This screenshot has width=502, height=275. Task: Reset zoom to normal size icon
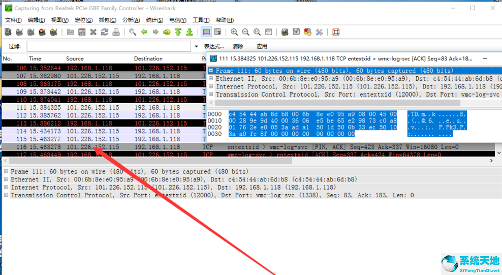257,32
